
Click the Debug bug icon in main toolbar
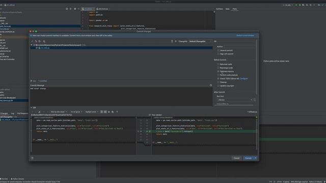point(300,5)
